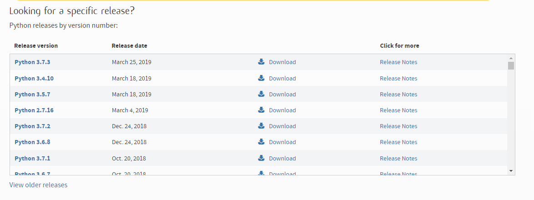Image resolution: width=534 pixels, height=200 pixels.
Task: Click the Release date column header
Action: (x=130, y=45)
